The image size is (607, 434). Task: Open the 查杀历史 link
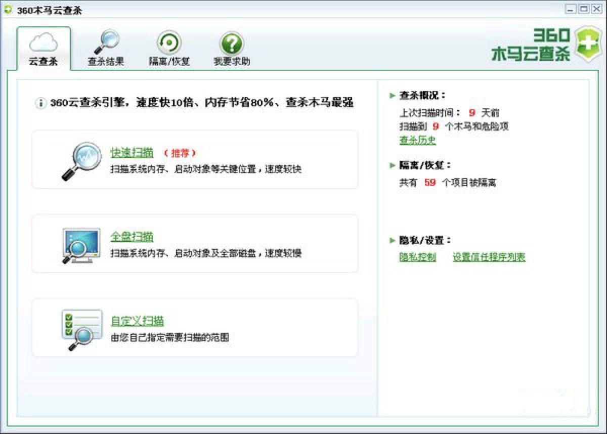[418, 140]
